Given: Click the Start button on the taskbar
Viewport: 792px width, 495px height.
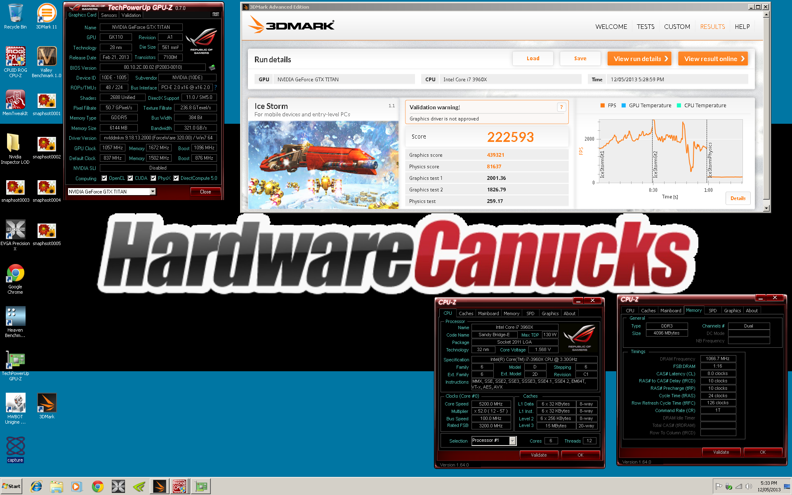Looking at the screenshot, I should click(11, 486).
